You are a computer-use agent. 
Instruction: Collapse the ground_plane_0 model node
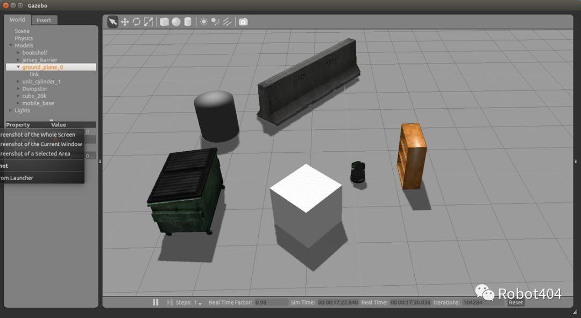[x=18, y=67]
